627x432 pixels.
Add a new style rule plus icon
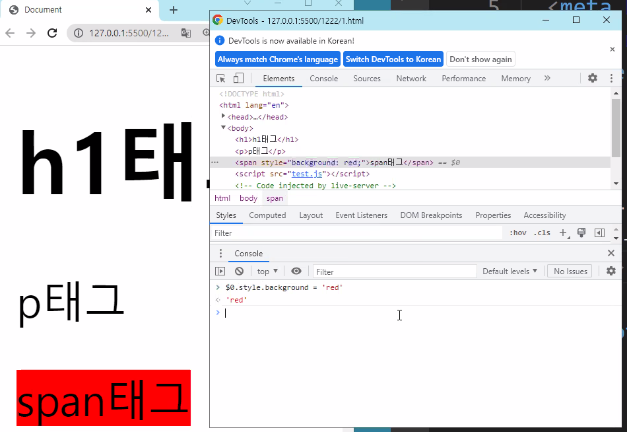pos(564,233)
